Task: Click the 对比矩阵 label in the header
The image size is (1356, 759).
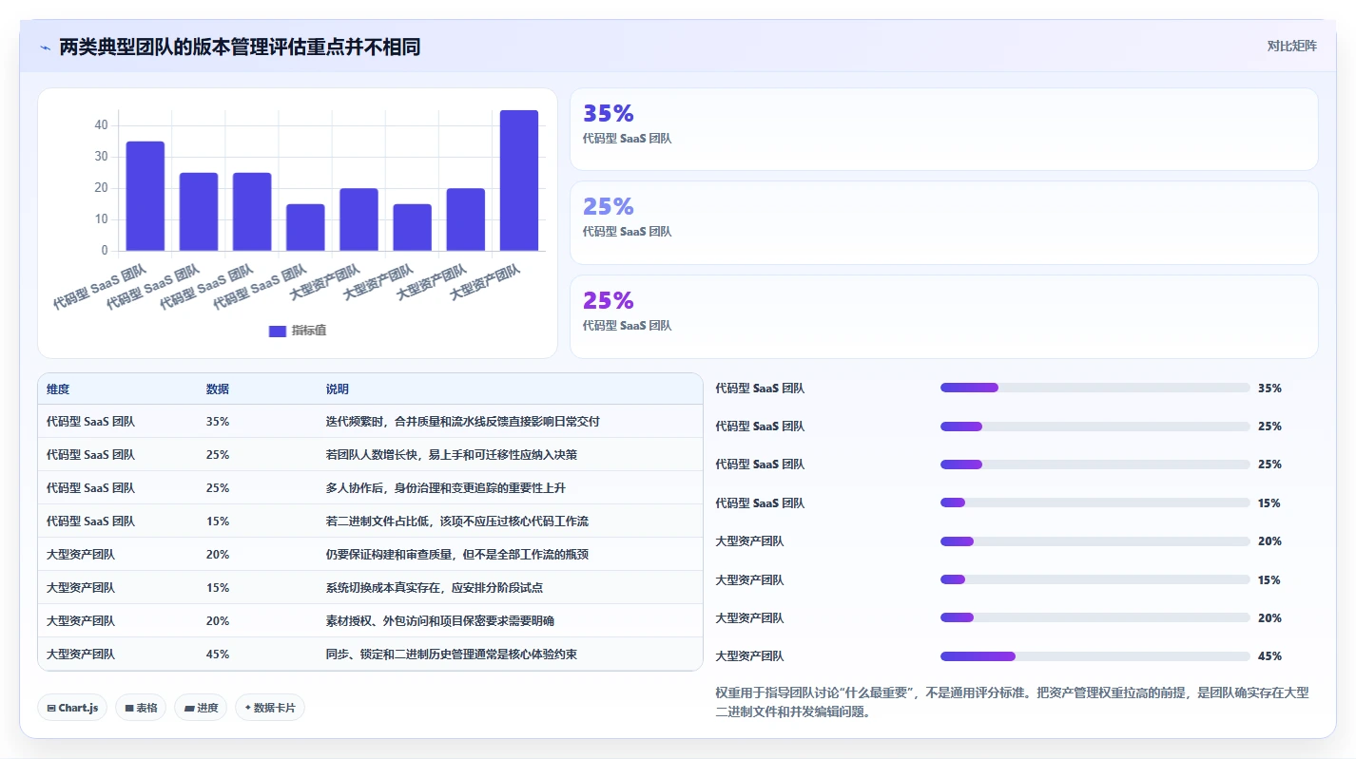Action: click(x=1292, y=46)
